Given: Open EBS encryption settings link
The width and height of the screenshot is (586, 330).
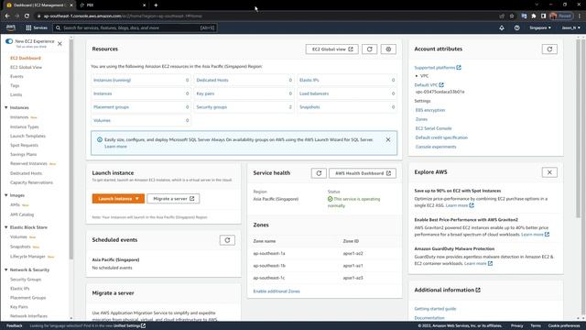Looking at the screenshot, I should click(430, 110).
